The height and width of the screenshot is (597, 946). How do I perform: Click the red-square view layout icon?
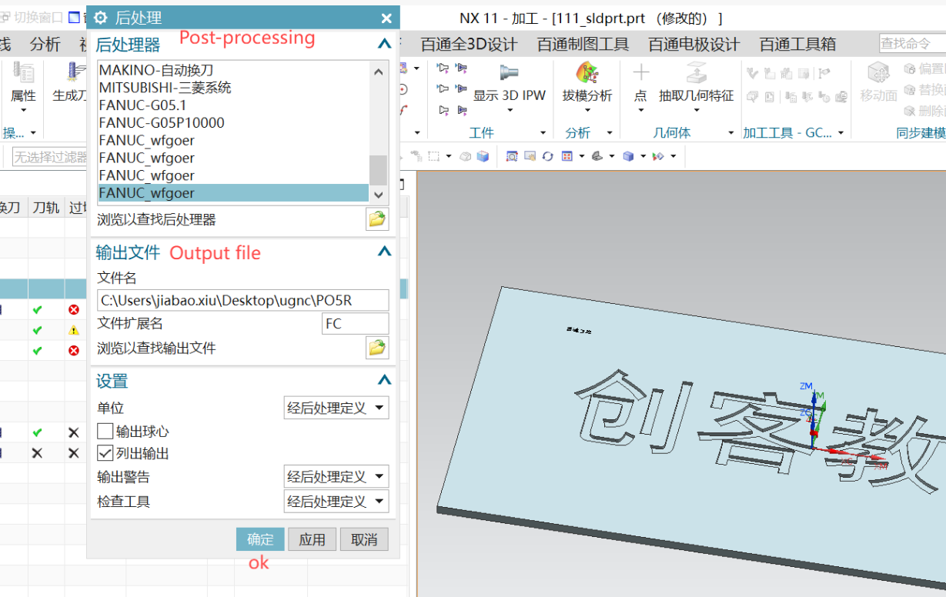pos(567,156)
